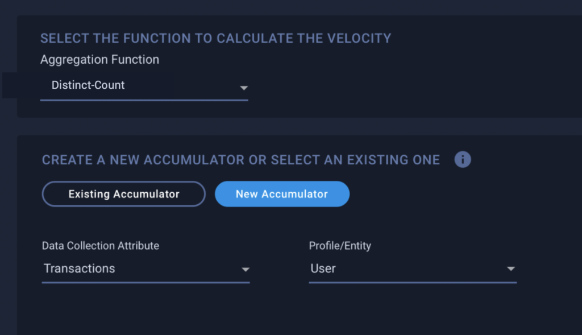582x335 pixels.
Task: Click the Transactions selected value
Action: [80, 268]
